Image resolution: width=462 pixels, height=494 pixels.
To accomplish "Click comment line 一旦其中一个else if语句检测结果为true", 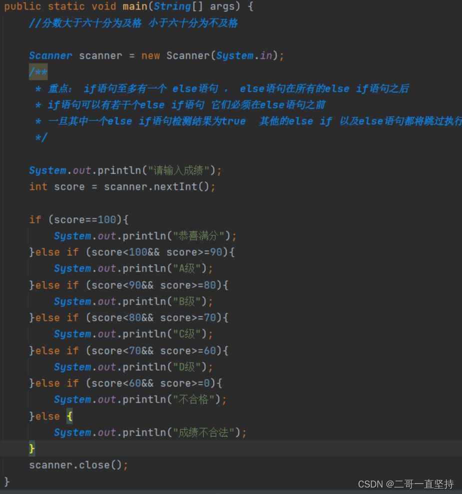I will 248,121.
